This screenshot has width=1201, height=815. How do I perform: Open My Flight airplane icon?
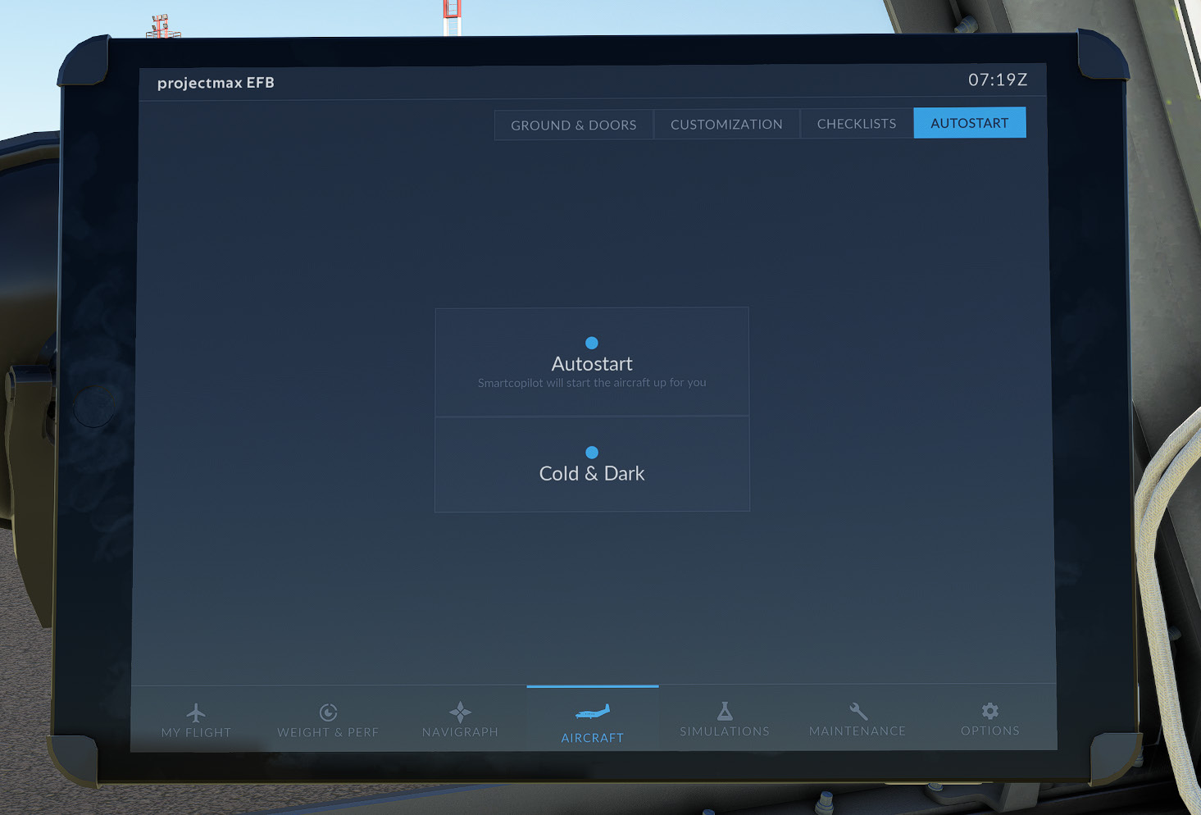pos(196,712)
